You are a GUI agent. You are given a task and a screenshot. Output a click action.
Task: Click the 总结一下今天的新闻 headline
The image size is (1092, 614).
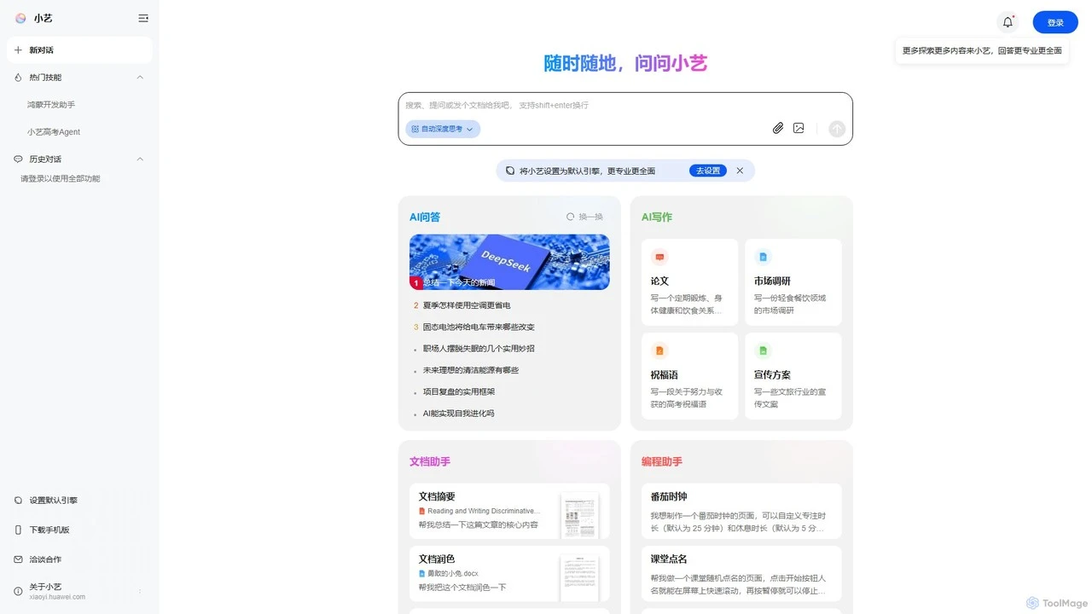pos(459,282)
